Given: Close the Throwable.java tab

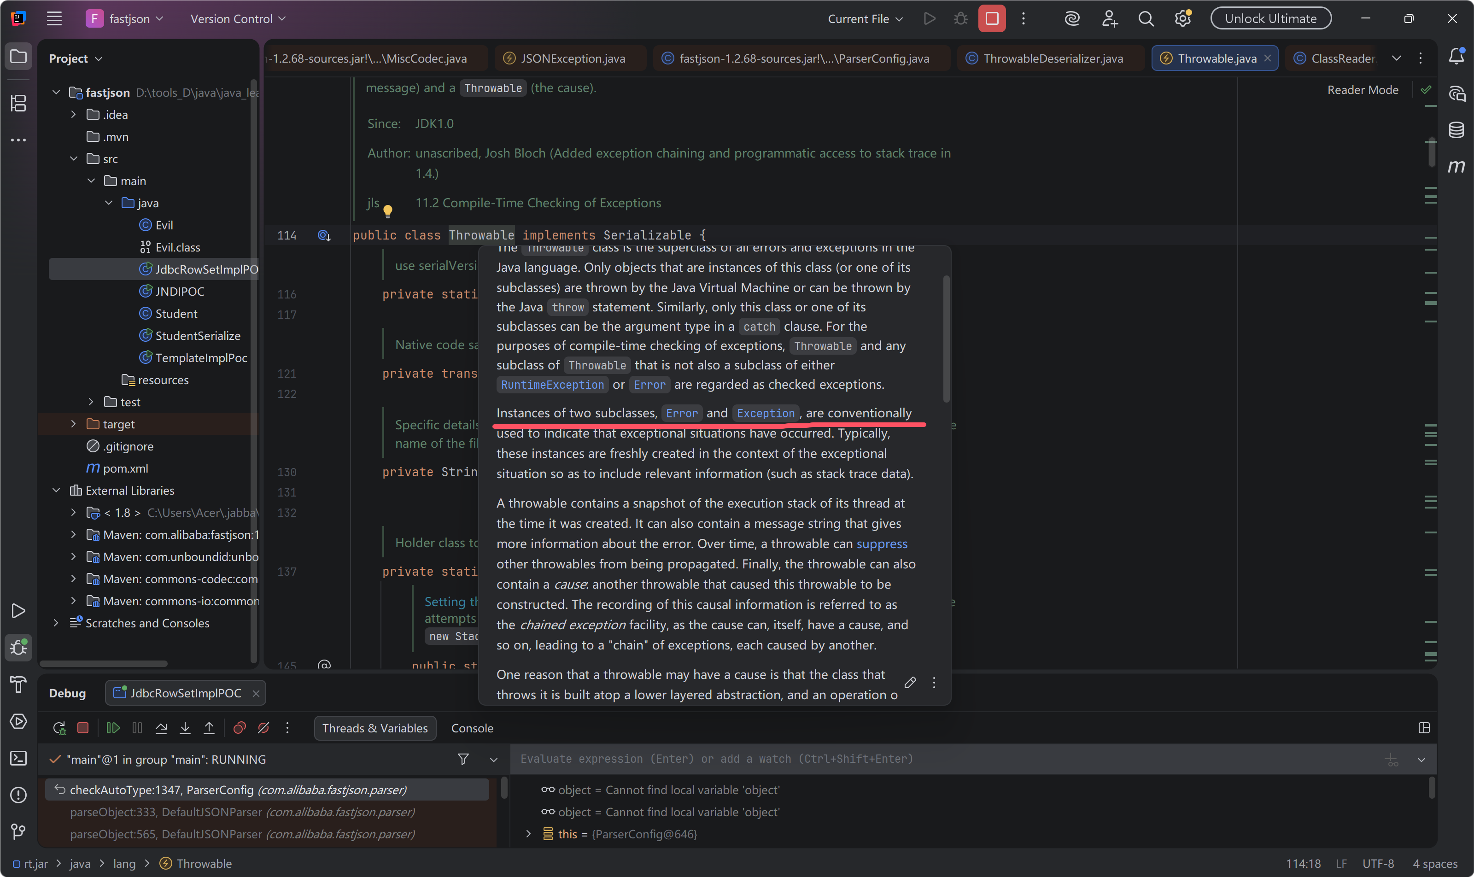Looking at the screenshot, I should click(x=1267, y=58).
